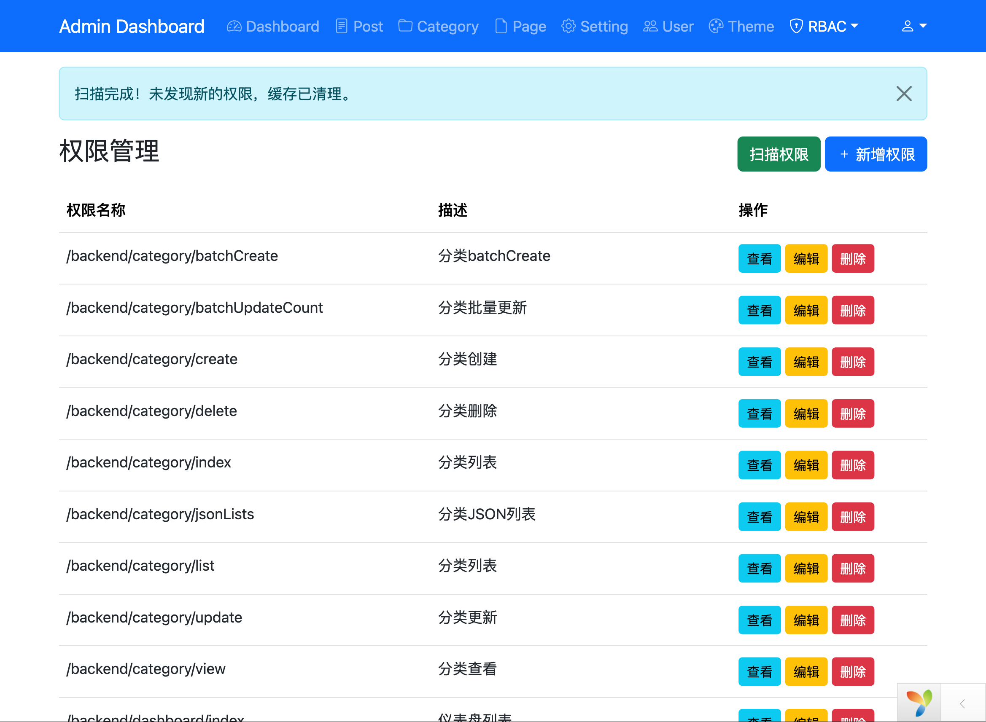Click the Category folder icon
Screen dimensions: 986x722
(x=405, y=26)
